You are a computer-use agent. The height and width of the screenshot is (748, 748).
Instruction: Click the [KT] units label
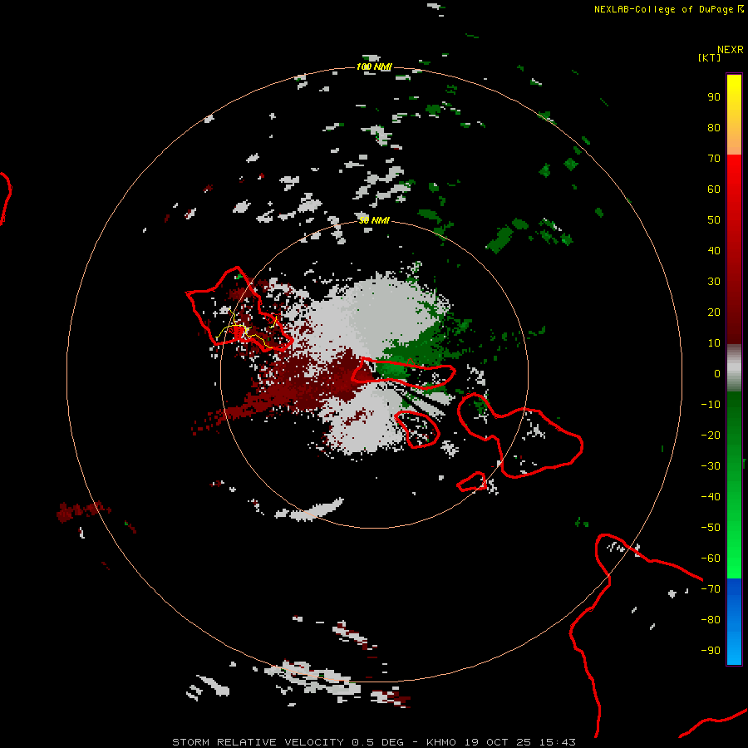pos(709,57)
